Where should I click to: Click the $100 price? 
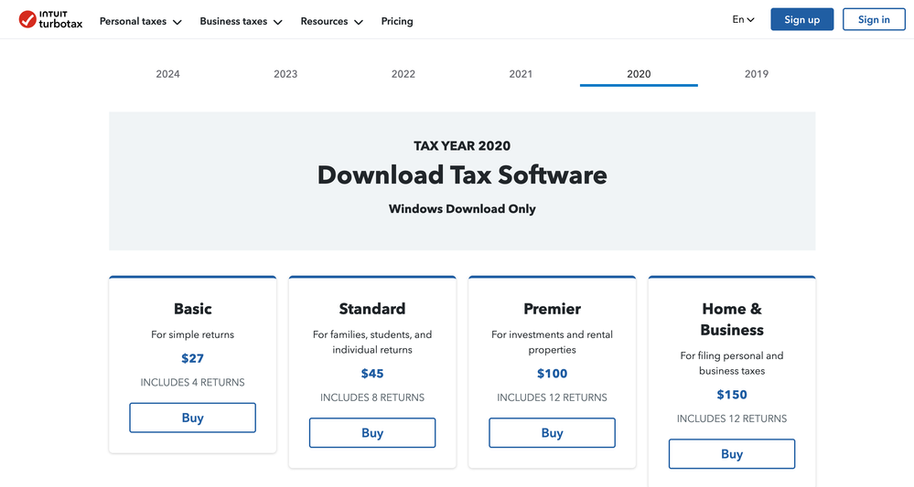[x=552, y=374]
